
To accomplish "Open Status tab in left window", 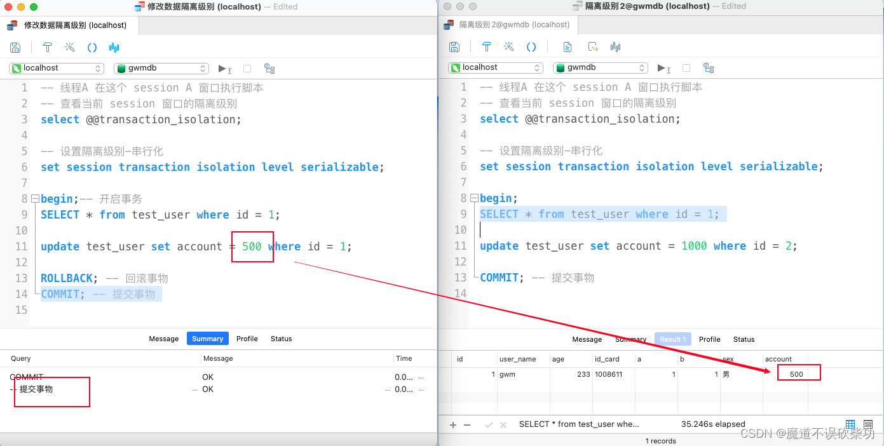I will pyautogui.click(x=281, y=339).
